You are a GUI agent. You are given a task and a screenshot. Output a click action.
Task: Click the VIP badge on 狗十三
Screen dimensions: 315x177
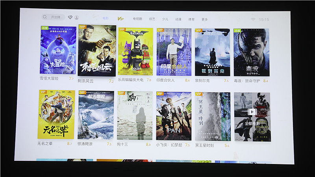[x=121, y=93]
